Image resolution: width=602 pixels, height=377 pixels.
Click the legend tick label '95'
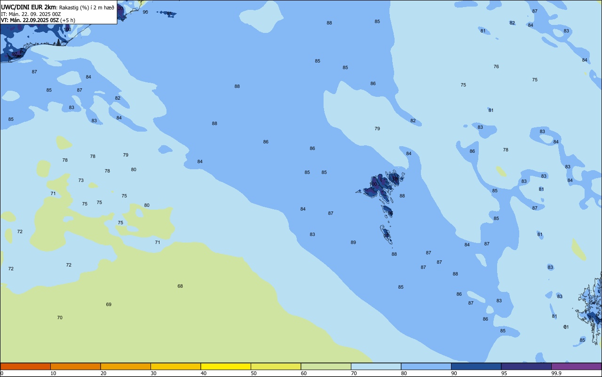point(505,373)
